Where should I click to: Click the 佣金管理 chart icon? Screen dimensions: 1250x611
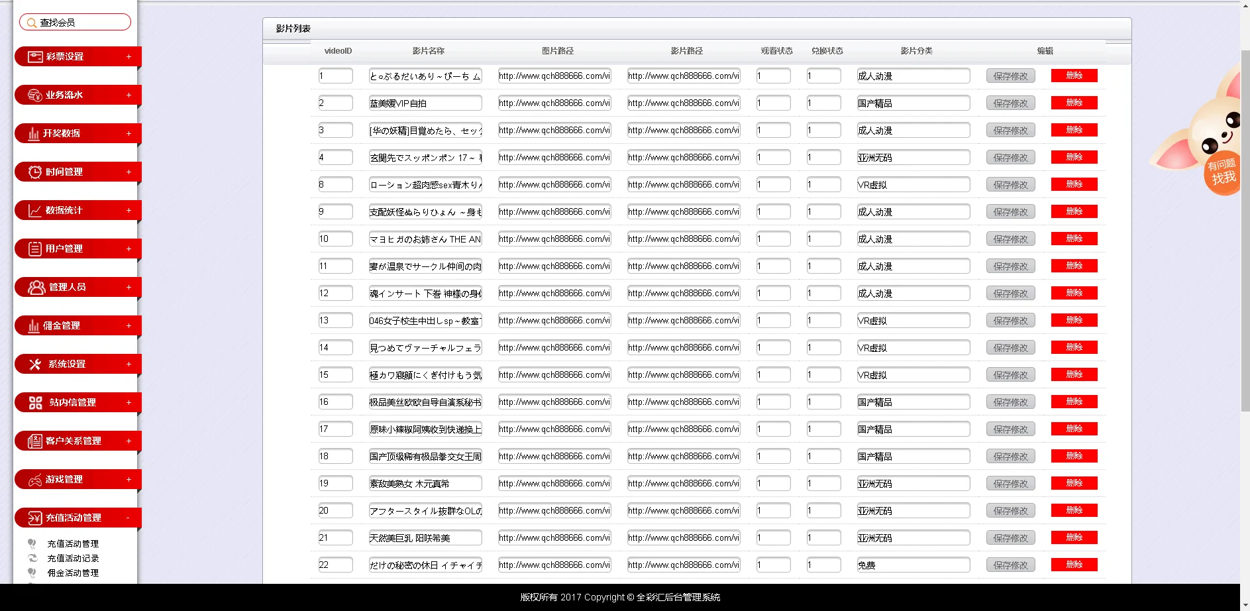pos(34,326)
